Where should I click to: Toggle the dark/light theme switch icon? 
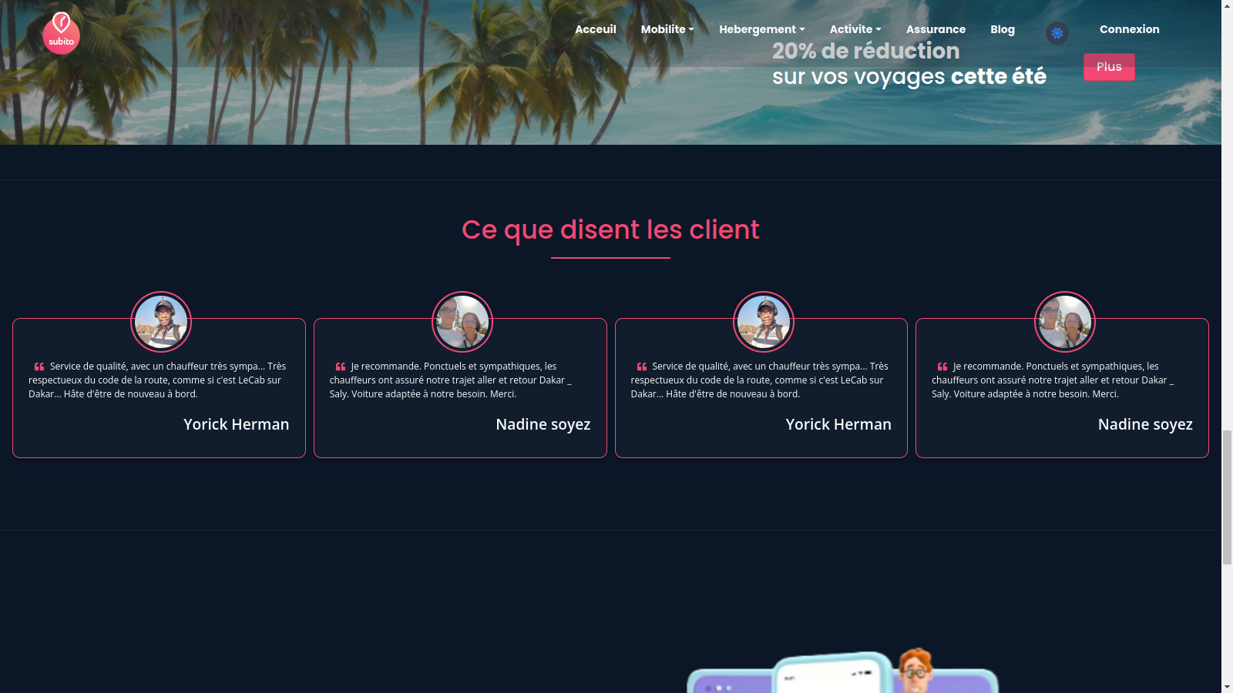(1057, 33)
